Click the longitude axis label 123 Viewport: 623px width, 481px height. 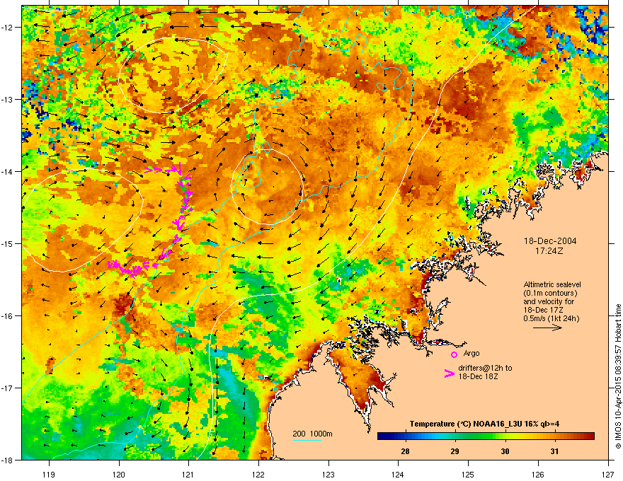(328, 474)
